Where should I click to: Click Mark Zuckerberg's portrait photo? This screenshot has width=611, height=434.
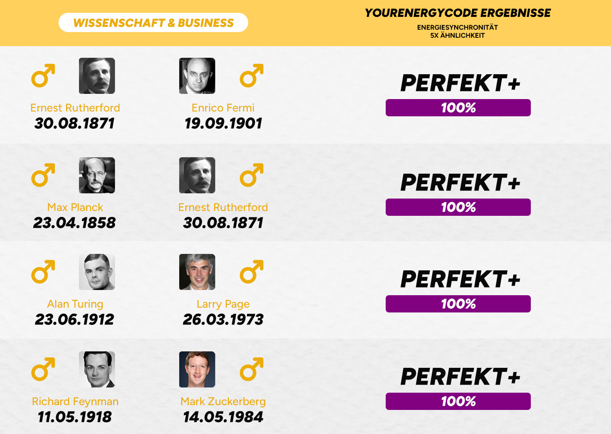click(x=197, y=369)
